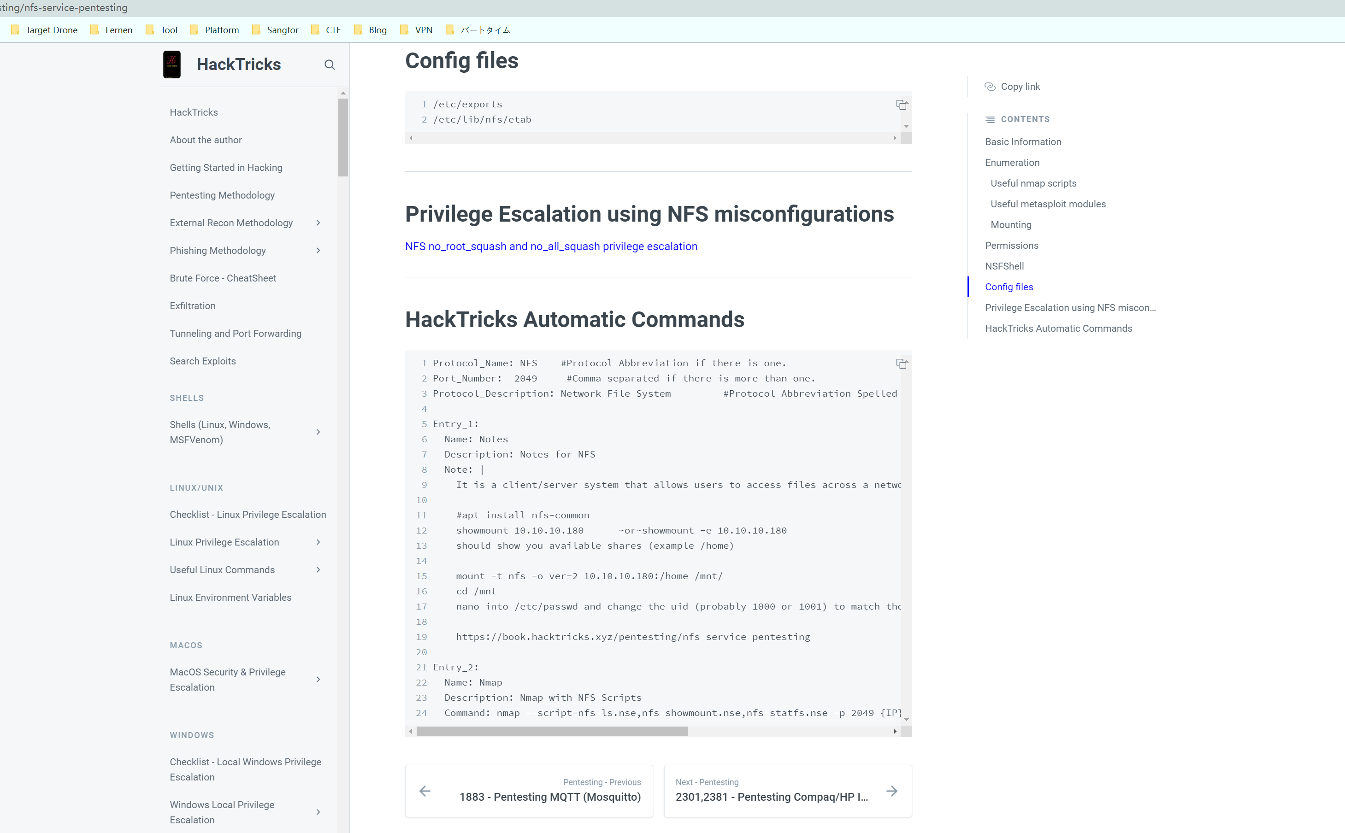The height and width of the screenshot is (833, 1345).
Task: Copy the config files code block
Action: coord(902,105)
